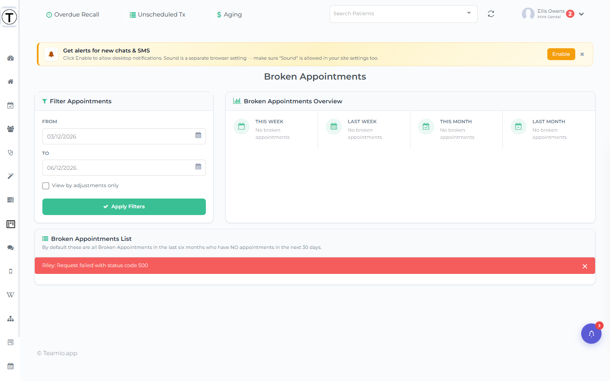Viewport: 610px width, 381px height.
Task: Open the Overdue Recall tab
Action: click(x=72, y=14)
